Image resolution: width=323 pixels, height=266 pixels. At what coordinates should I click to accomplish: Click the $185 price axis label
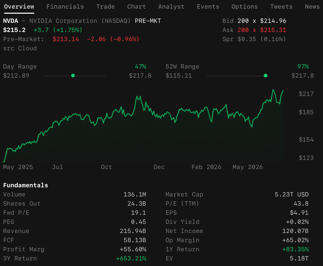coord(306,112)
